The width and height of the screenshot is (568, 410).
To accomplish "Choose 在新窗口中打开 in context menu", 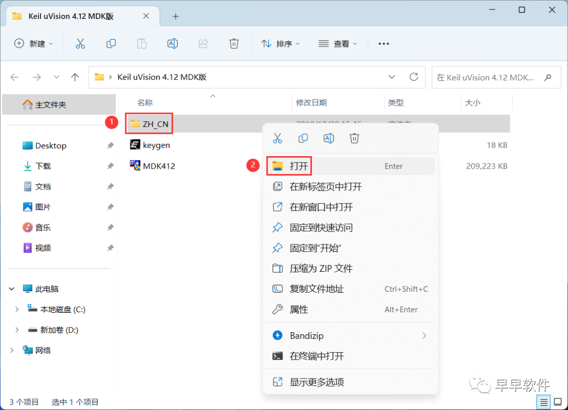I will pos(317,207).
